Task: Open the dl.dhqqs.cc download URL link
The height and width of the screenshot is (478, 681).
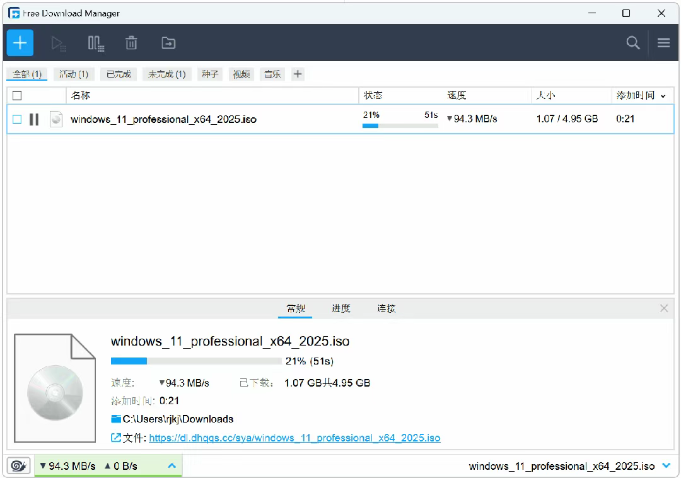Action: [294, 438]
